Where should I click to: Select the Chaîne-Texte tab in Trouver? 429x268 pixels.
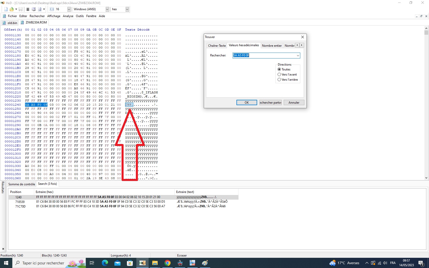click(x=217, y=46)
